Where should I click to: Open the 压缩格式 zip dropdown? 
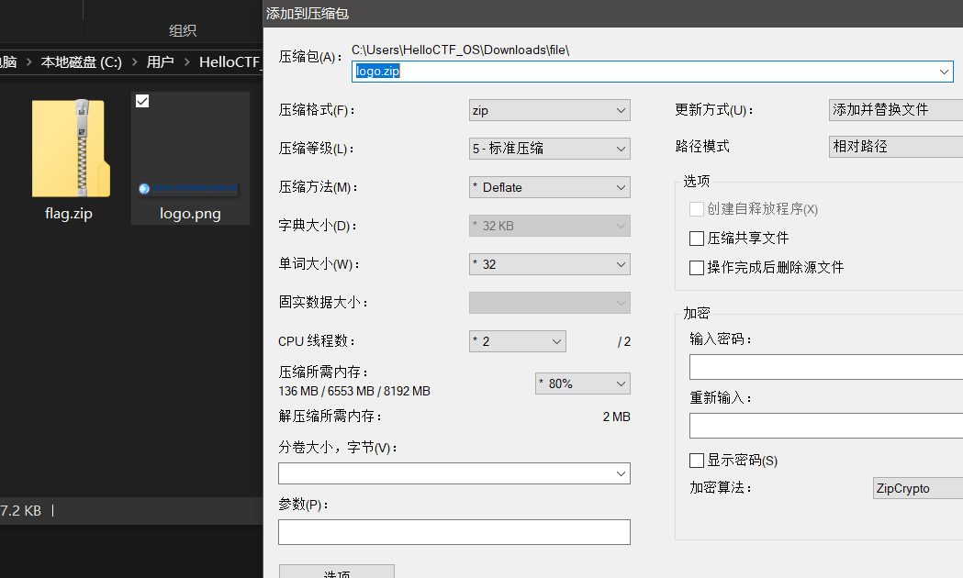pyautogui.click(x=549, y=110)
